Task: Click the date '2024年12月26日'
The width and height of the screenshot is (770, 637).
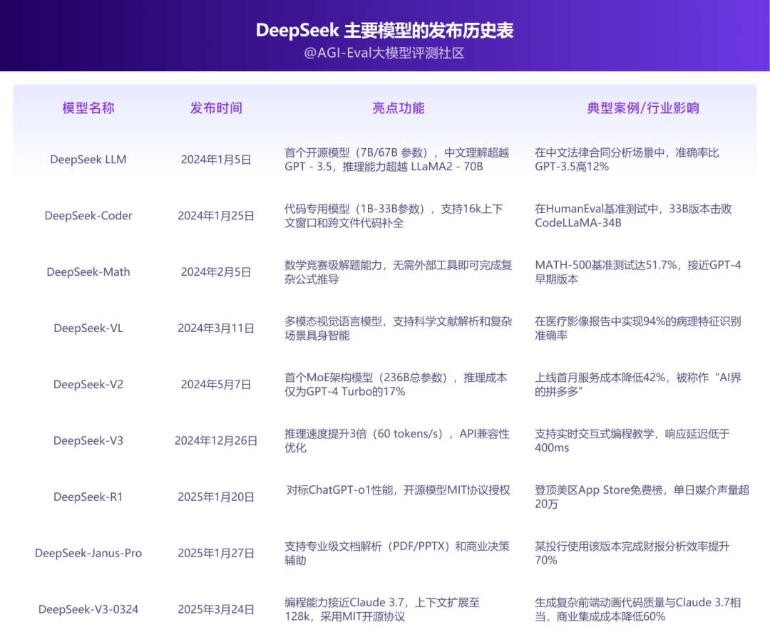Action: click(x=216, y=440)
